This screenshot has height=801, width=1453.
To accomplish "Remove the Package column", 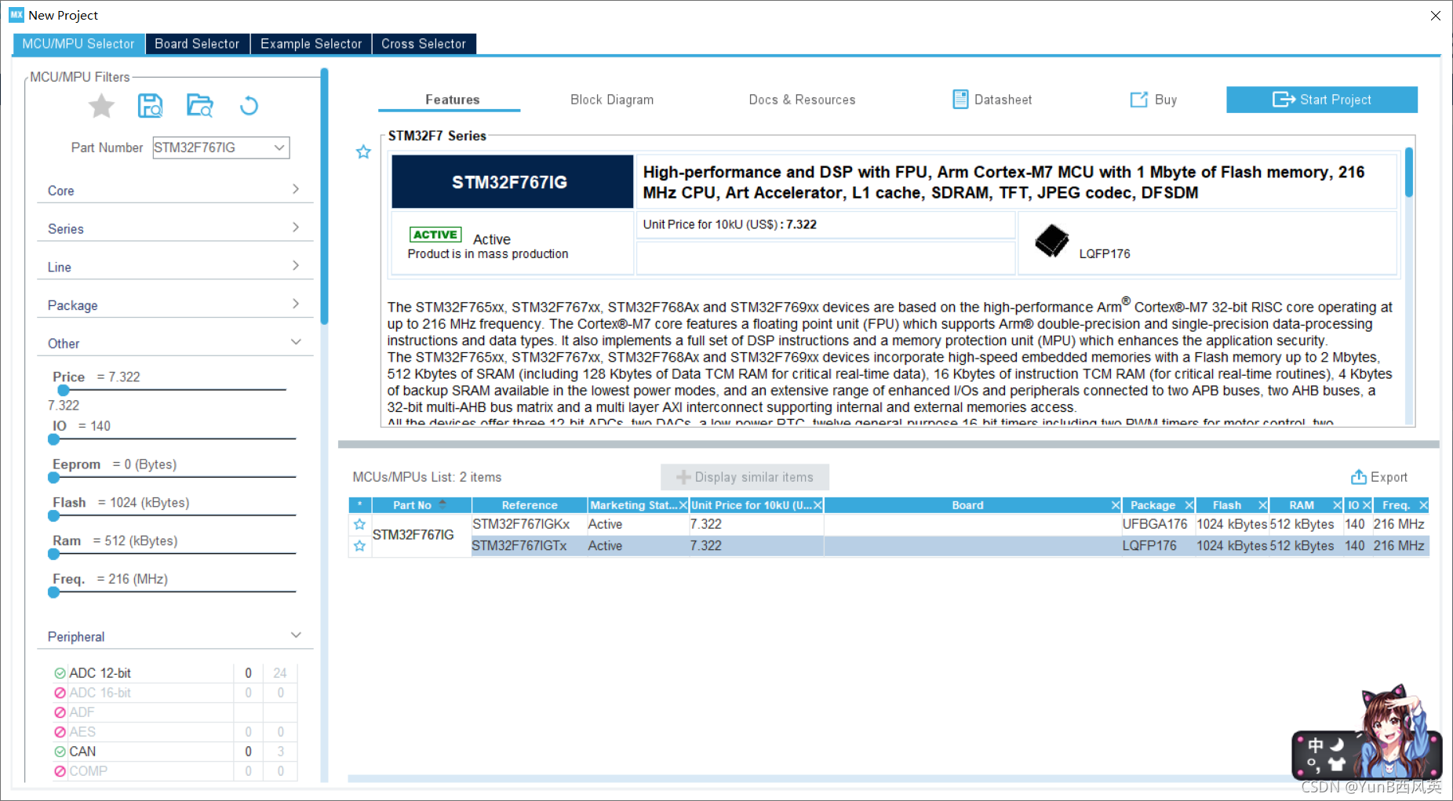I will (1189, 505).
